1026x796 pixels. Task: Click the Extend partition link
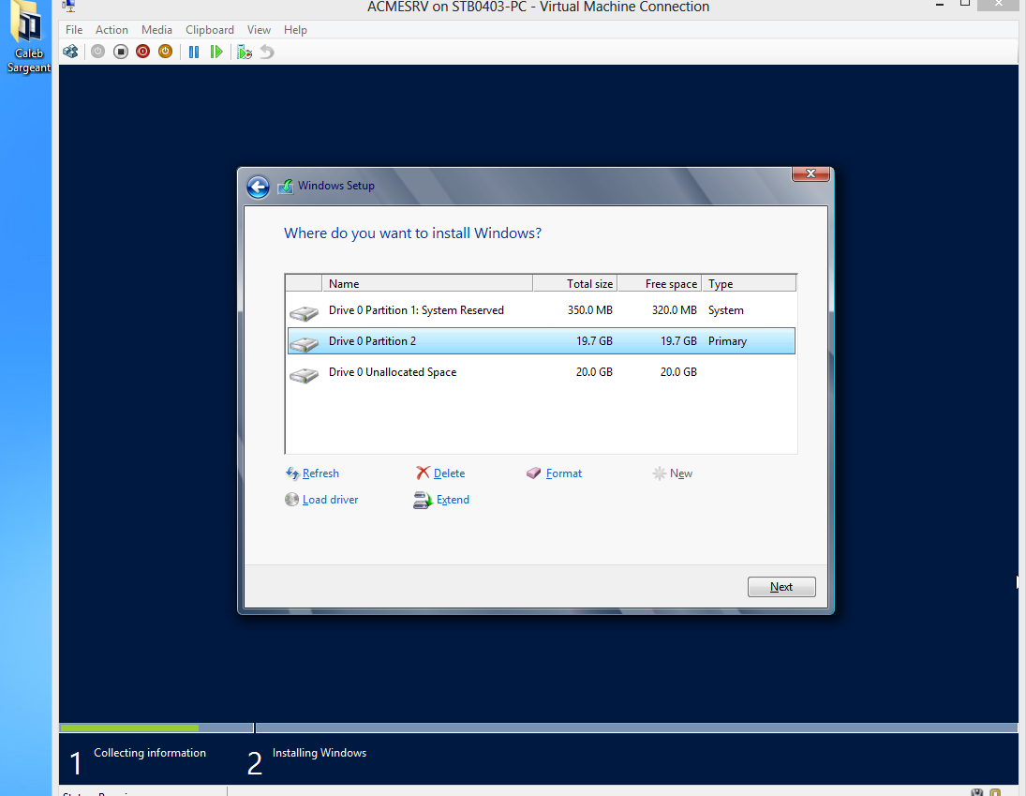pos(453,500)
